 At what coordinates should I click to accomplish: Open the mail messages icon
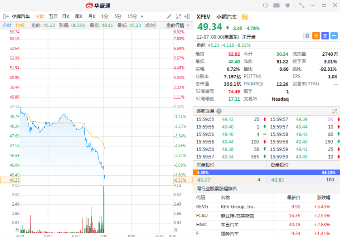pos(276,5)
